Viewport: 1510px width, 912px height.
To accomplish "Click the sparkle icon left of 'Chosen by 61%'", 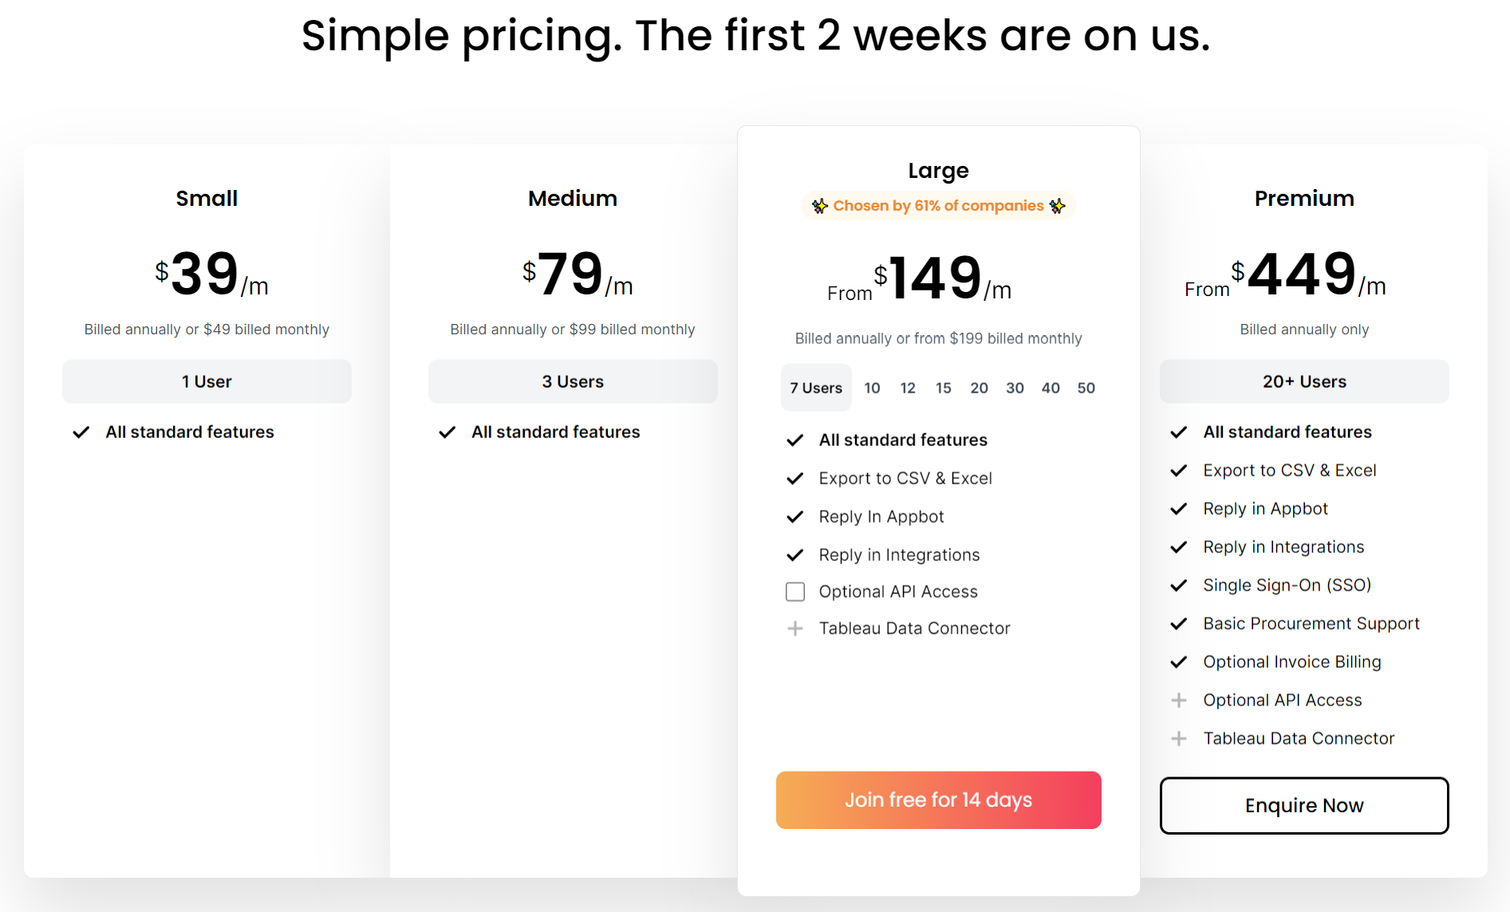I will tap(820, 206).
